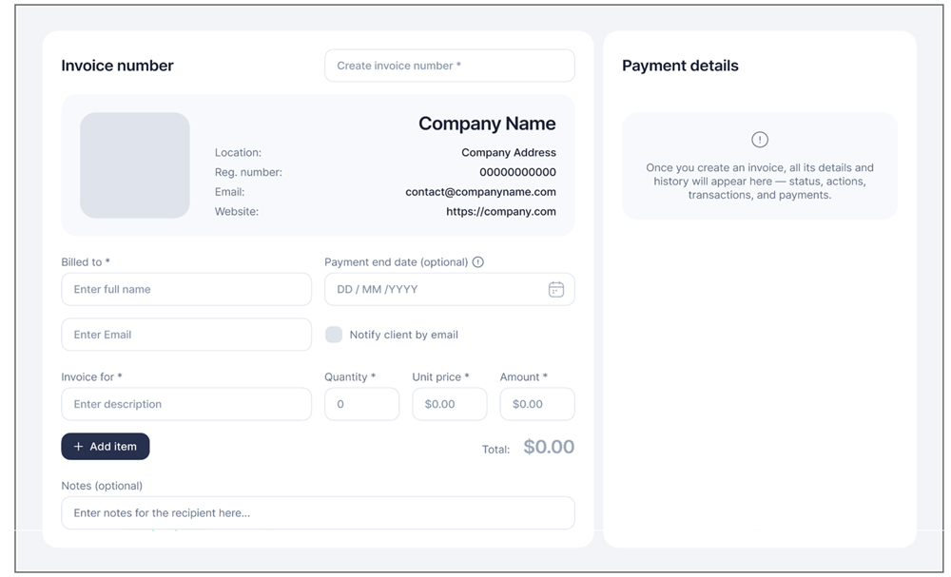Select the Amount field showing $0.00
This screenshot has width=951, height=577.
(536, 404)
